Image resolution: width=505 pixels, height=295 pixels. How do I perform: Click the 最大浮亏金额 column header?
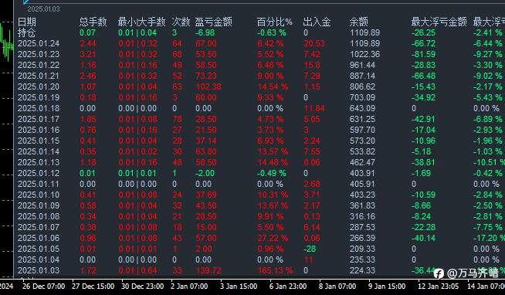click(439, 22)
